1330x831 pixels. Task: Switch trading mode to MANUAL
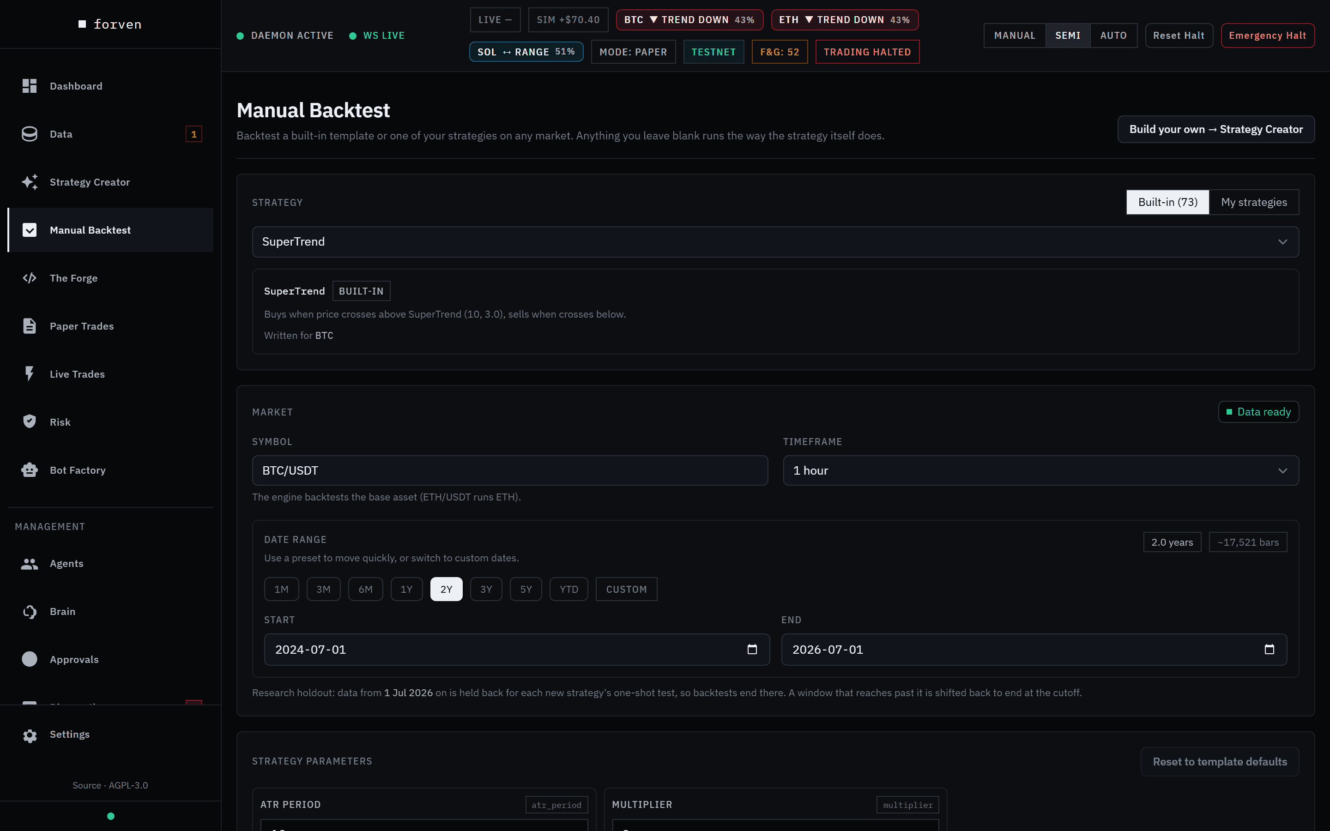point(1015,36)
